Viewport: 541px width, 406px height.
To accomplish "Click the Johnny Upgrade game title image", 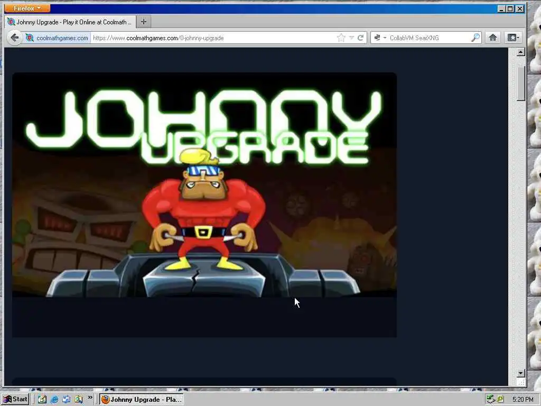I will coord(204,126).
